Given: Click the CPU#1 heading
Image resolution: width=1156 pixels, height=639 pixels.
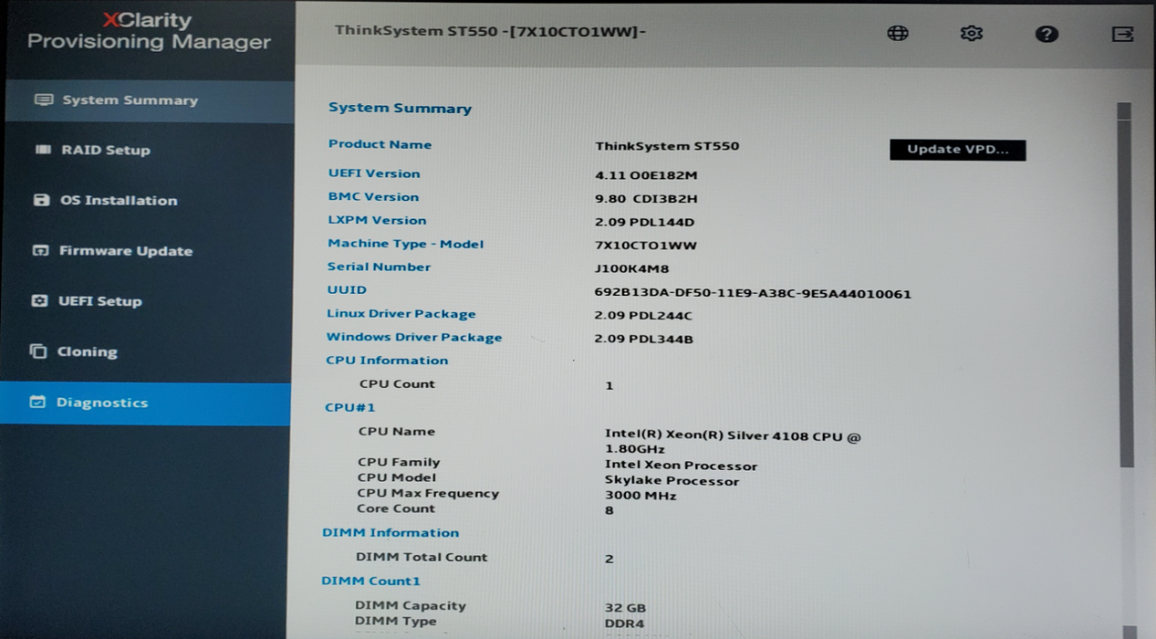Looking at the screenshot, I should [350, 407].
